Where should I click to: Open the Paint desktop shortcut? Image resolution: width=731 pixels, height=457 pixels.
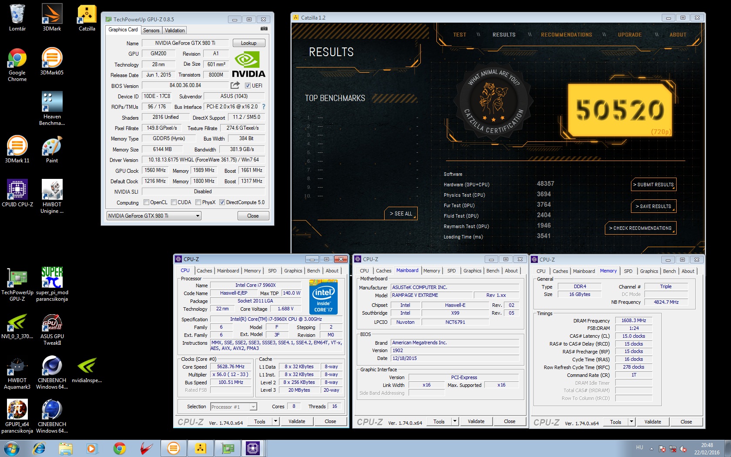pos(52,149)
